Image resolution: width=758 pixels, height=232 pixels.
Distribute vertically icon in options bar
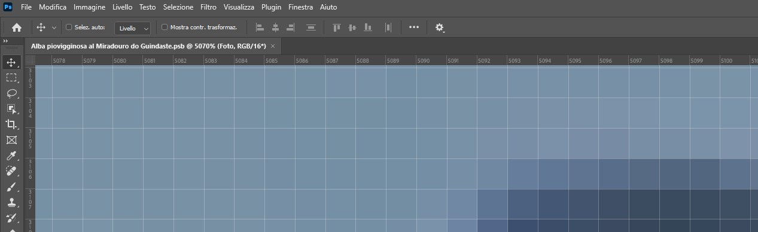click(x=311, y=28)
